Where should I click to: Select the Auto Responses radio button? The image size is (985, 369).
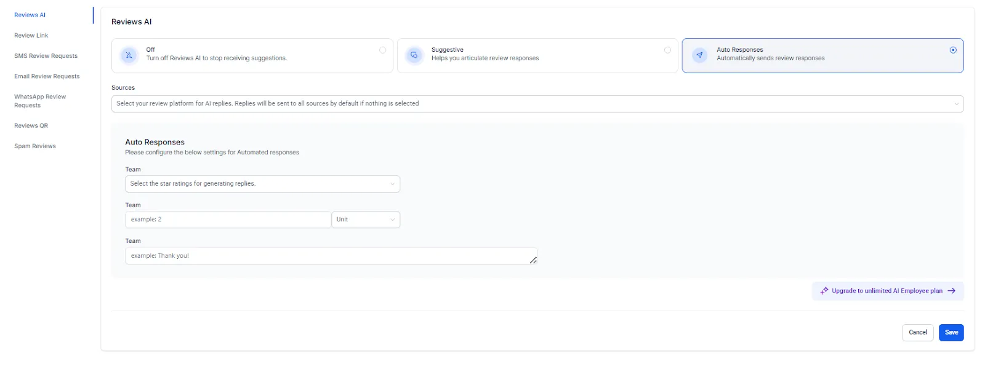pyautogui.click(x=953, y=50)
